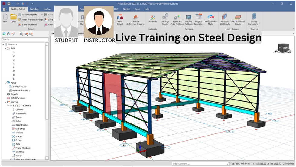Click the Open project folder icon
This screenshot has width=296, height=167.
pyautogui.click(x=13, y=18)
